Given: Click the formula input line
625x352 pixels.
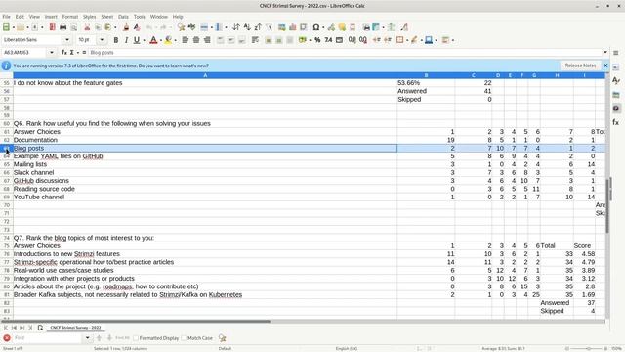Looking at the screenshot, I should (x=345, y=52).
